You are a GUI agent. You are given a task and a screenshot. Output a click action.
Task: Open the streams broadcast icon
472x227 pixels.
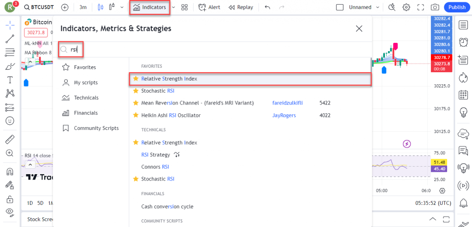(464, 185)
